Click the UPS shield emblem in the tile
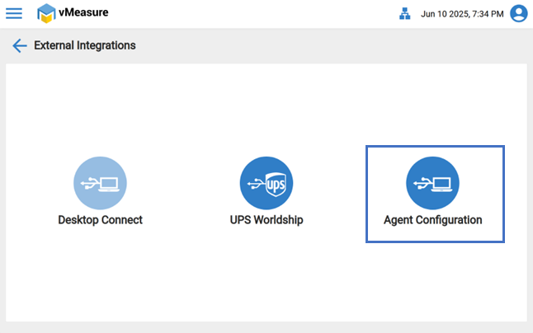Viewport: 533px width, 333px height. click(x=276, y=182)
